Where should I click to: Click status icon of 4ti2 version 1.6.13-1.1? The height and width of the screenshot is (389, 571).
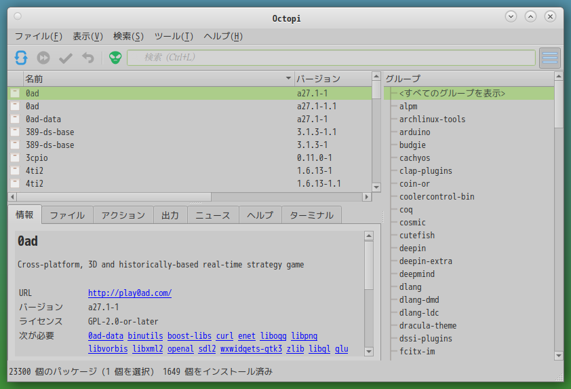15,183
